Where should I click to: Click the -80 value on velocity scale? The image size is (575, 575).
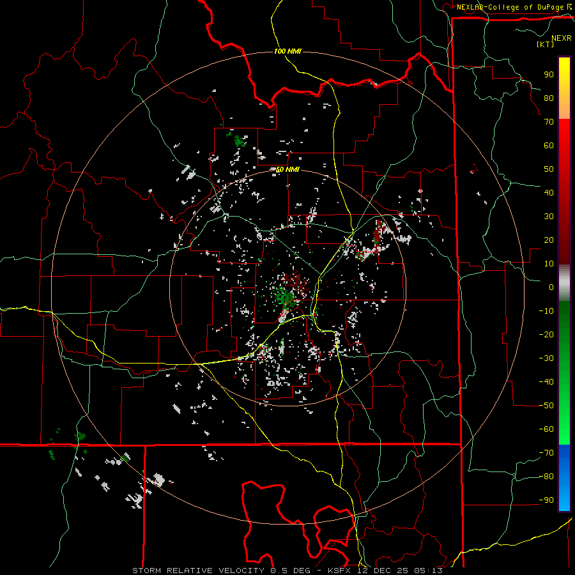click(x=546, y=477)
